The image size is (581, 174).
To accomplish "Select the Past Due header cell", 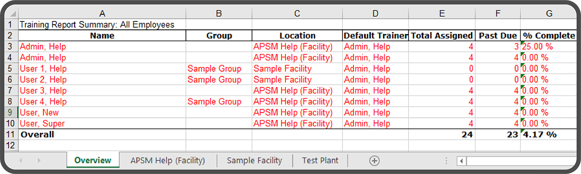I will point(497,36).
